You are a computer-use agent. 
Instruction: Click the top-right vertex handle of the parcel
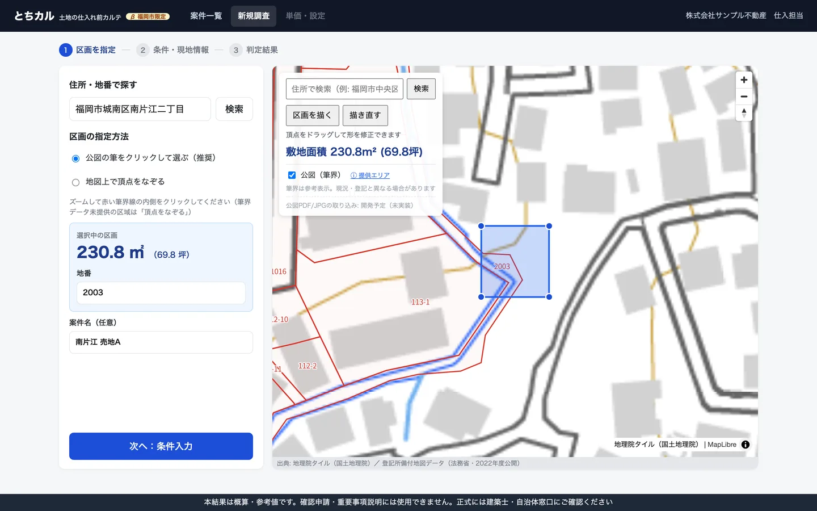(549, 226)
